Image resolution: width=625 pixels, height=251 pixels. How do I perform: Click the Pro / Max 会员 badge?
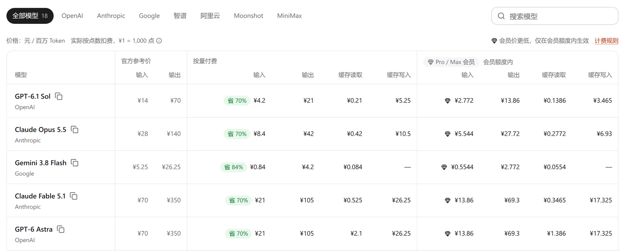tap(451, 62)
